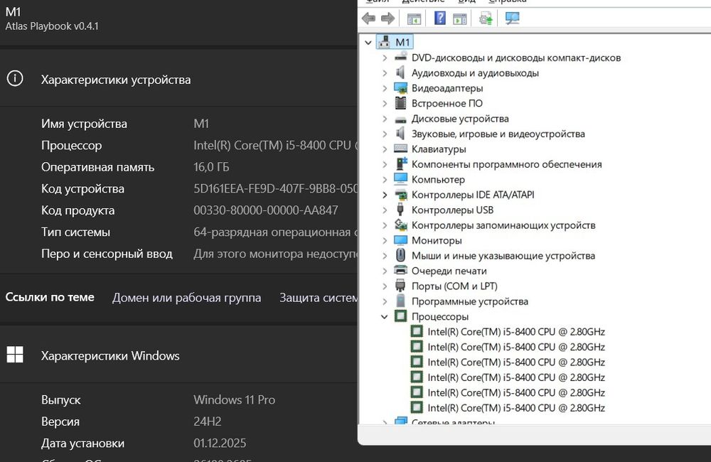Collapse the Процессоры category

pos(385,316)
